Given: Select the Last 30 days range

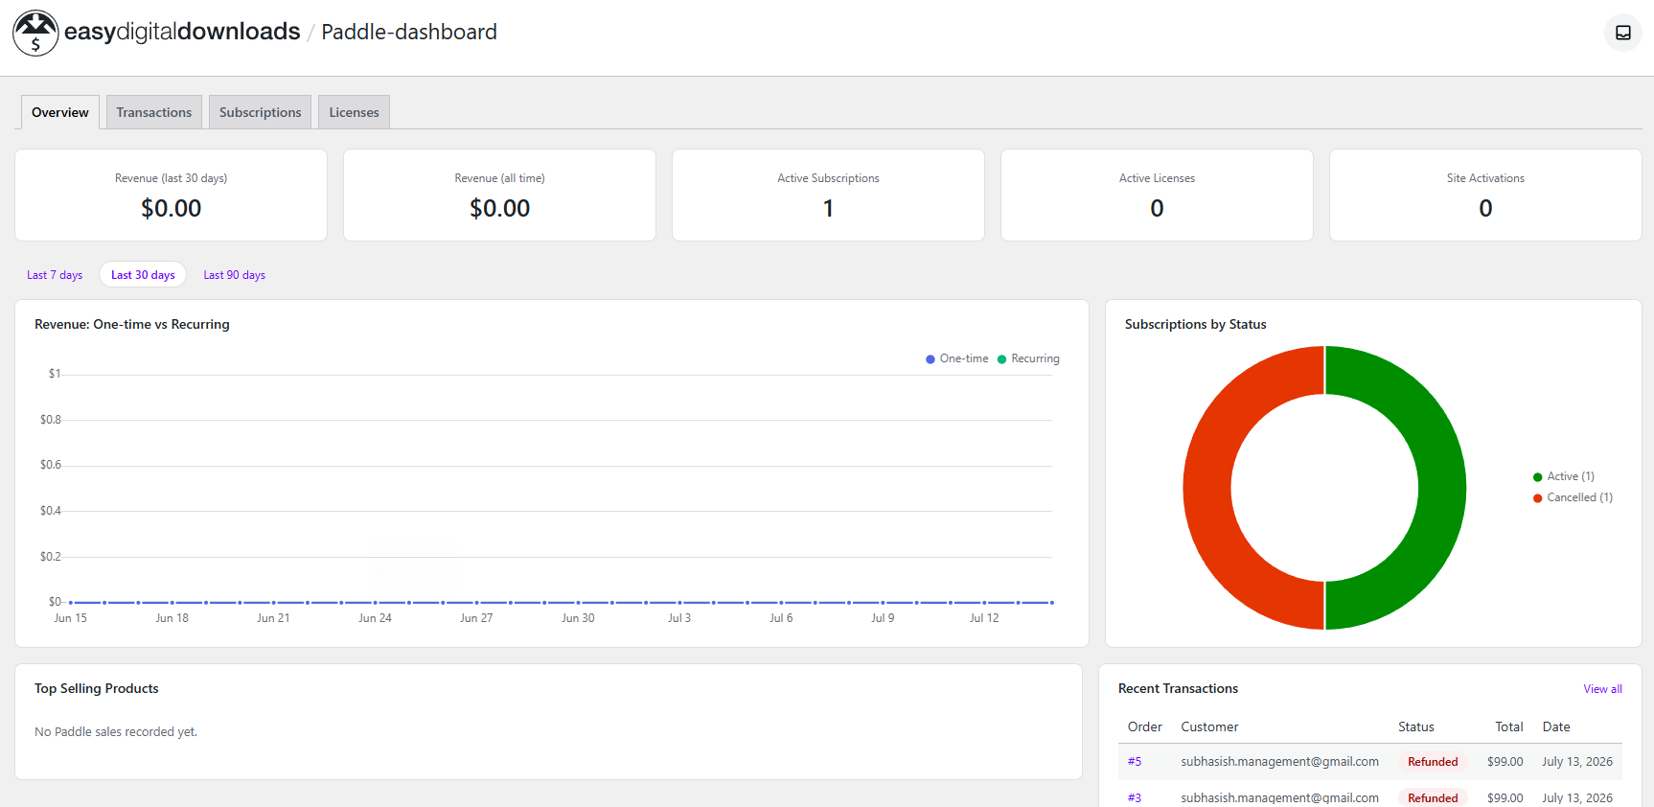Looking at the screenshot, I should 143,275.
